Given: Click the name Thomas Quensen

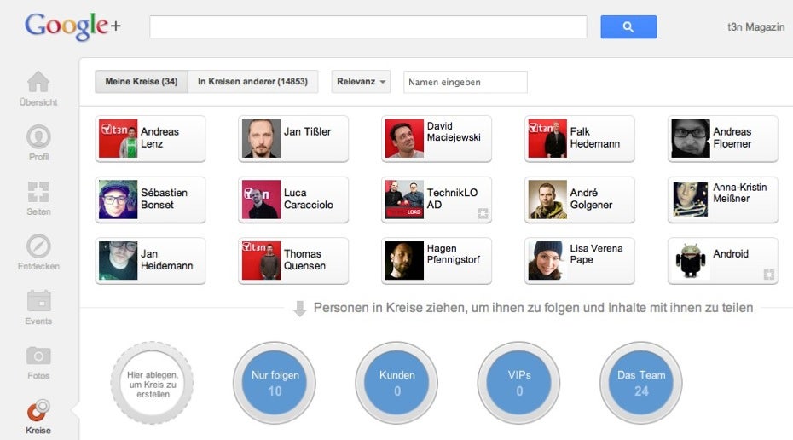Looking at the screenshot, I should 304,260.
